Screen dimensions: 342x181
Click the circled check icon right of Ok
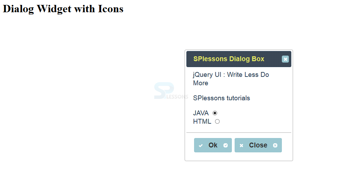coord(226,145)
